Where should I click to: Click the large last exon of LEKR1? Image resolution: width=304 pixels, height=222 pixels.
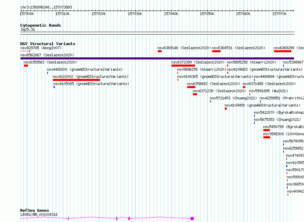click(192, 219)
